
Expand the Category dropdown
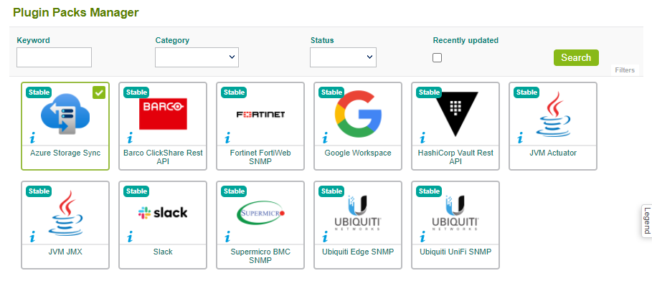click(x=197, y=57)
